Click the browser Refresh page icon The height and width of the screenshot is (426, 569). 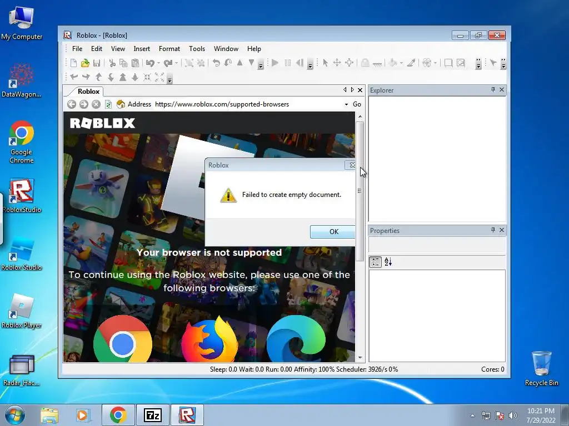[x=108, y=104]
